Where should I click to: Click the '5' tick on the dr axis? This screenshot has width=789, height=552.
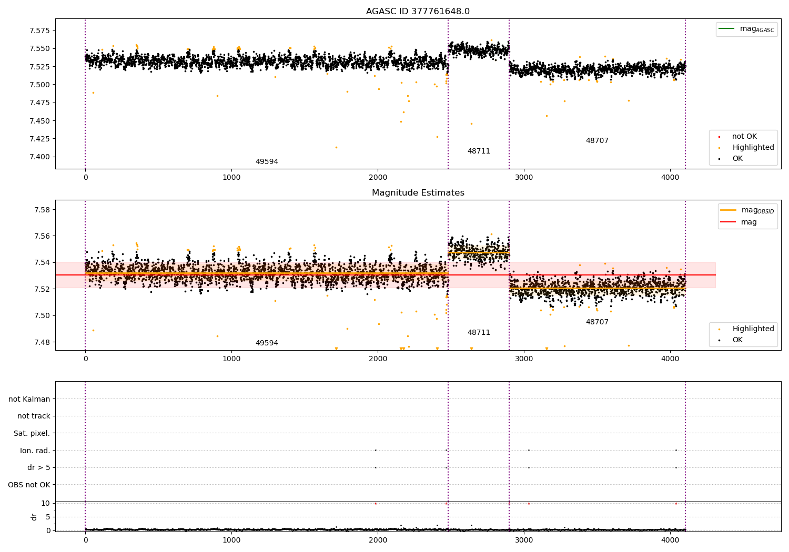(x=48, y=517)
